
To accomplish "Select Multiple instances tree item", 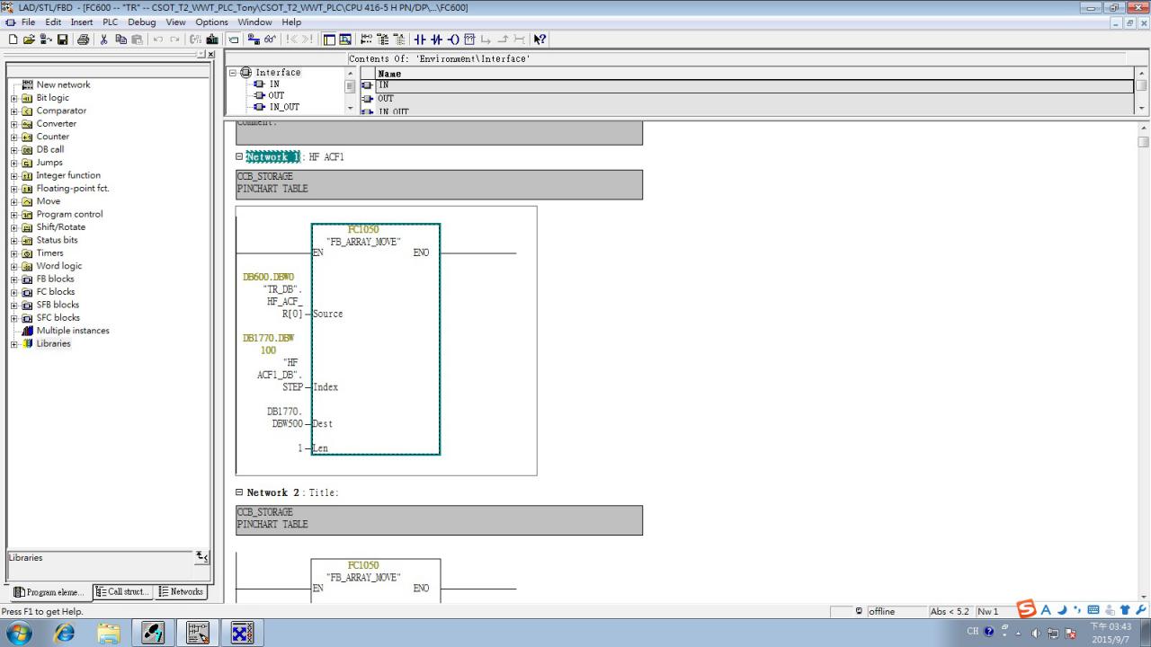I will (x=73, y=331).
